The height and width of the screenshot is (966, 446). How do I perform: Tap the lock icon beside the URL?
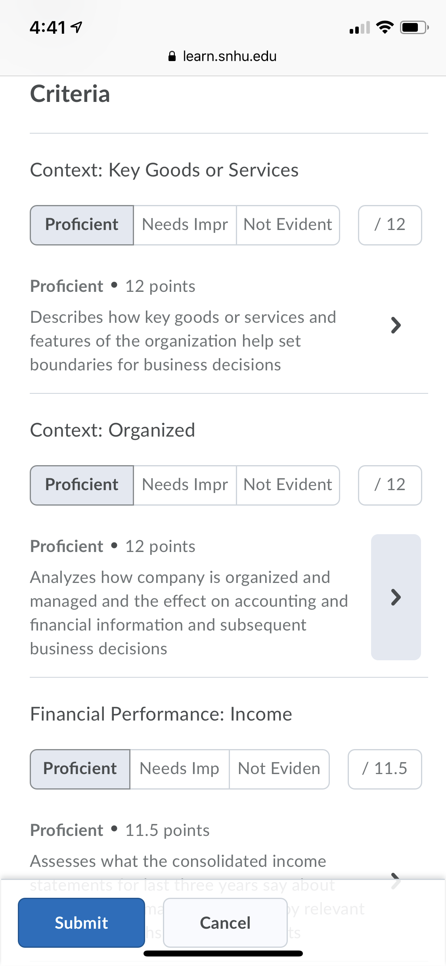pyautogui.click(x=172, y=56)
